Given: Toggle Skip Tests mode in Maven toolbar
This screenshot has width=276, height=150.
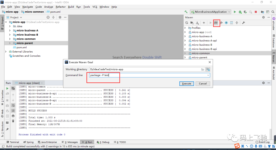Looking at the screenshot, I should 226,23.
